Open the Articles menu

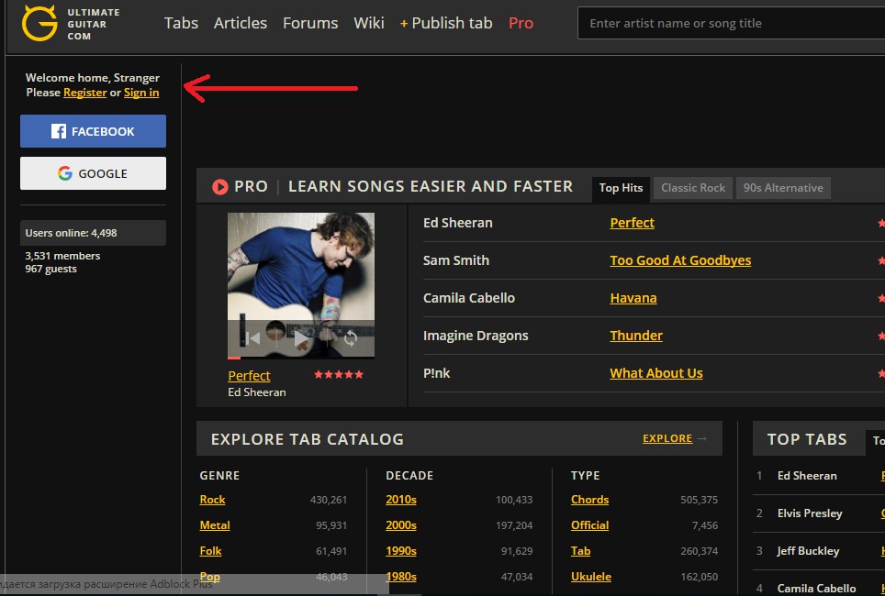pyautogui.click(x=241, y=23)
